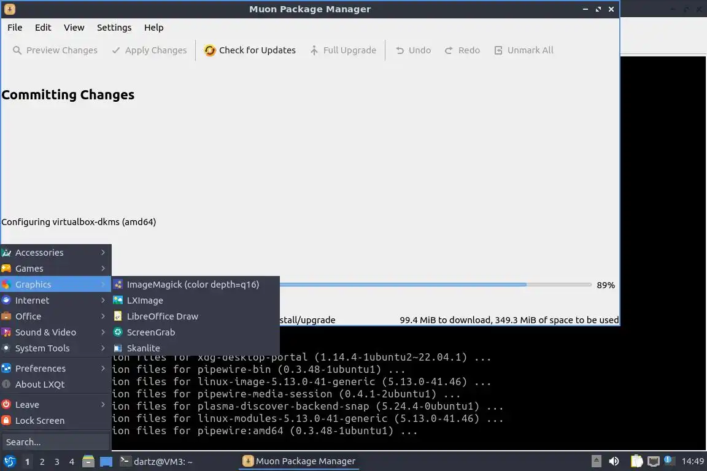Expand the System Tools submenu
This screenshot has width=707, height=471.
[55, 348]
